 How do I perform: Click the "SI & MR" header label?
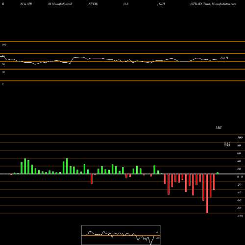(x=26, y=4)
